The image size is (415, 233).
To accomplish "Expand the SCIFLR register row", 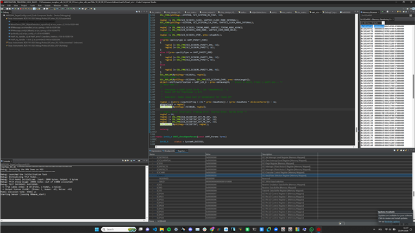I will pyautogui.click(x=153, y=164).
